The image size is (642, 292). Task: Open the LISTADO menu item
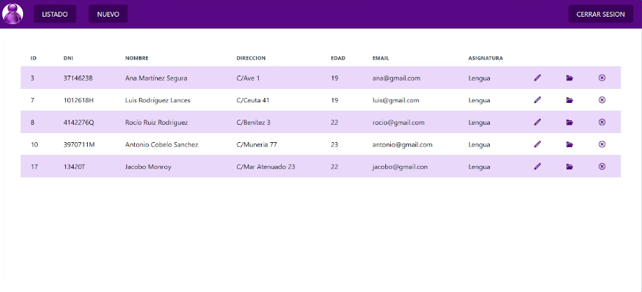pos(55,14)
